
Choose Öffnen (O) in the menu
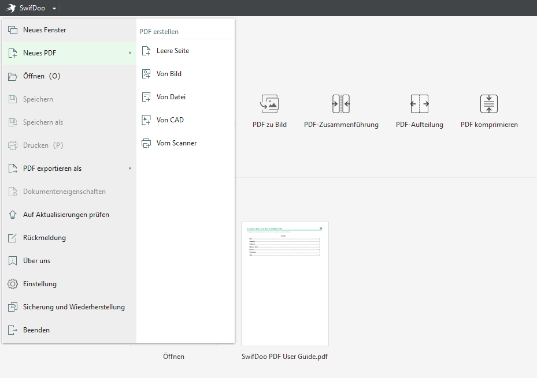69,76
